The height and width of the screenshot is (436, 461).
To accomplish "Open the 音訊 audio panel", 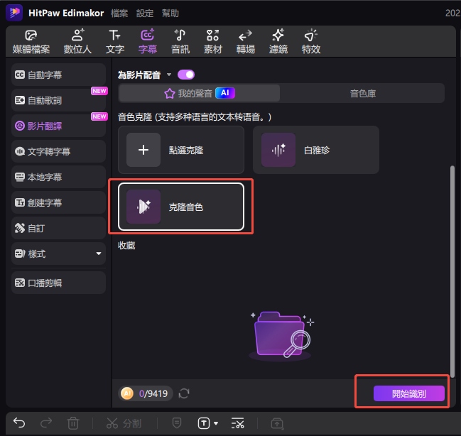I will [180, 42].
